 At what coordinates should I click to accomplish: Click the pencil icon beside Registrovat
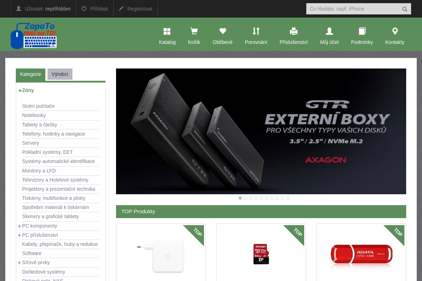point(121,8)
